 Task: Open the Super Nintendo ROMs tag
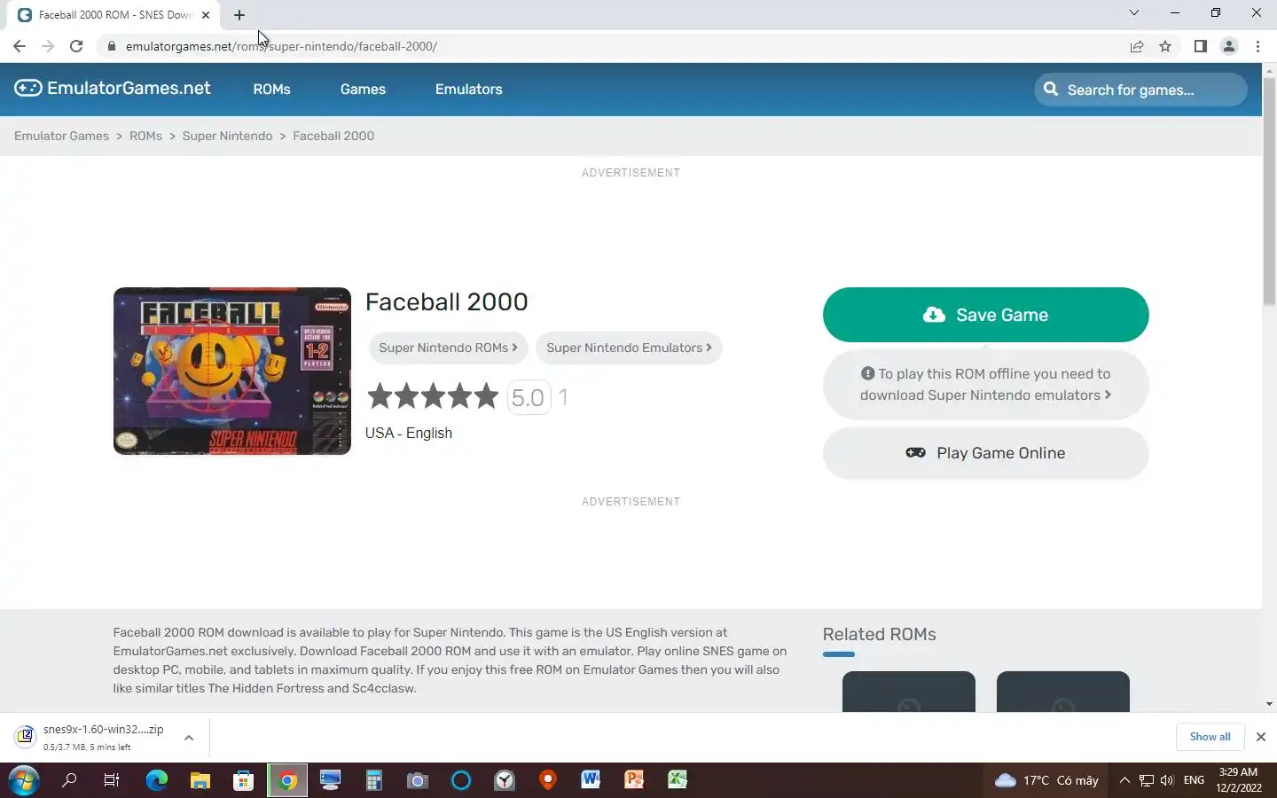448,348
